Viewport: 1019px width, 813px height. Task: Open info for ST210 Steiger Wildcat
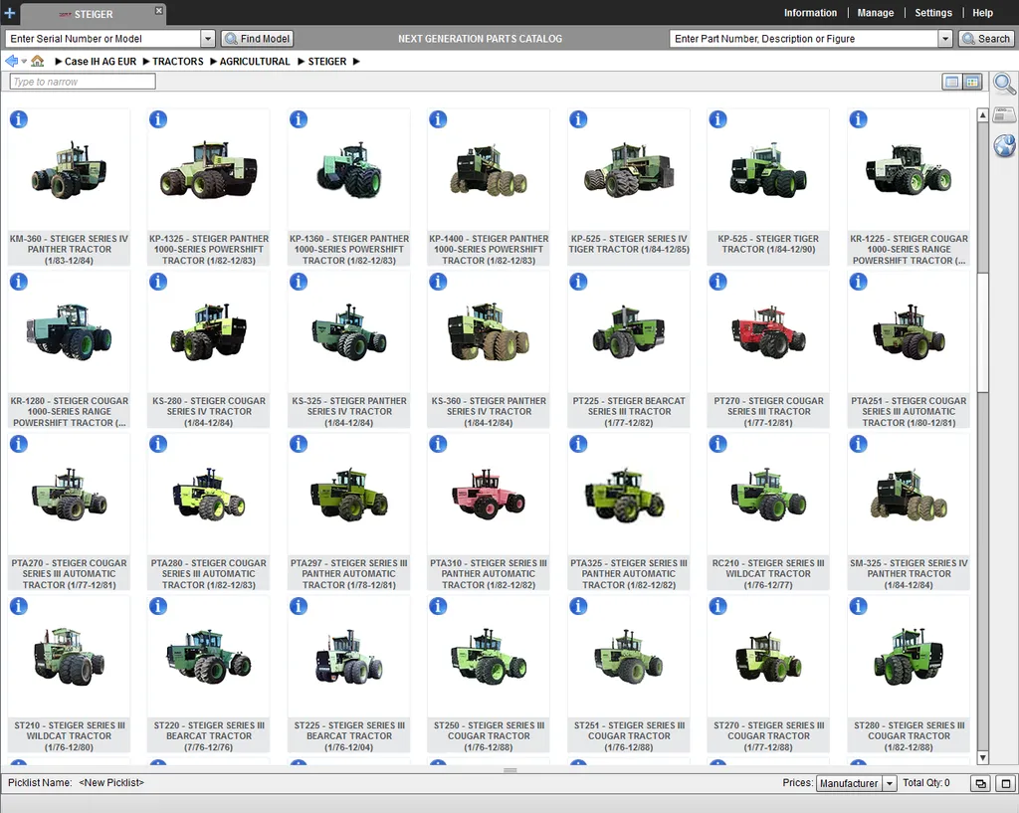coord(19,606)
